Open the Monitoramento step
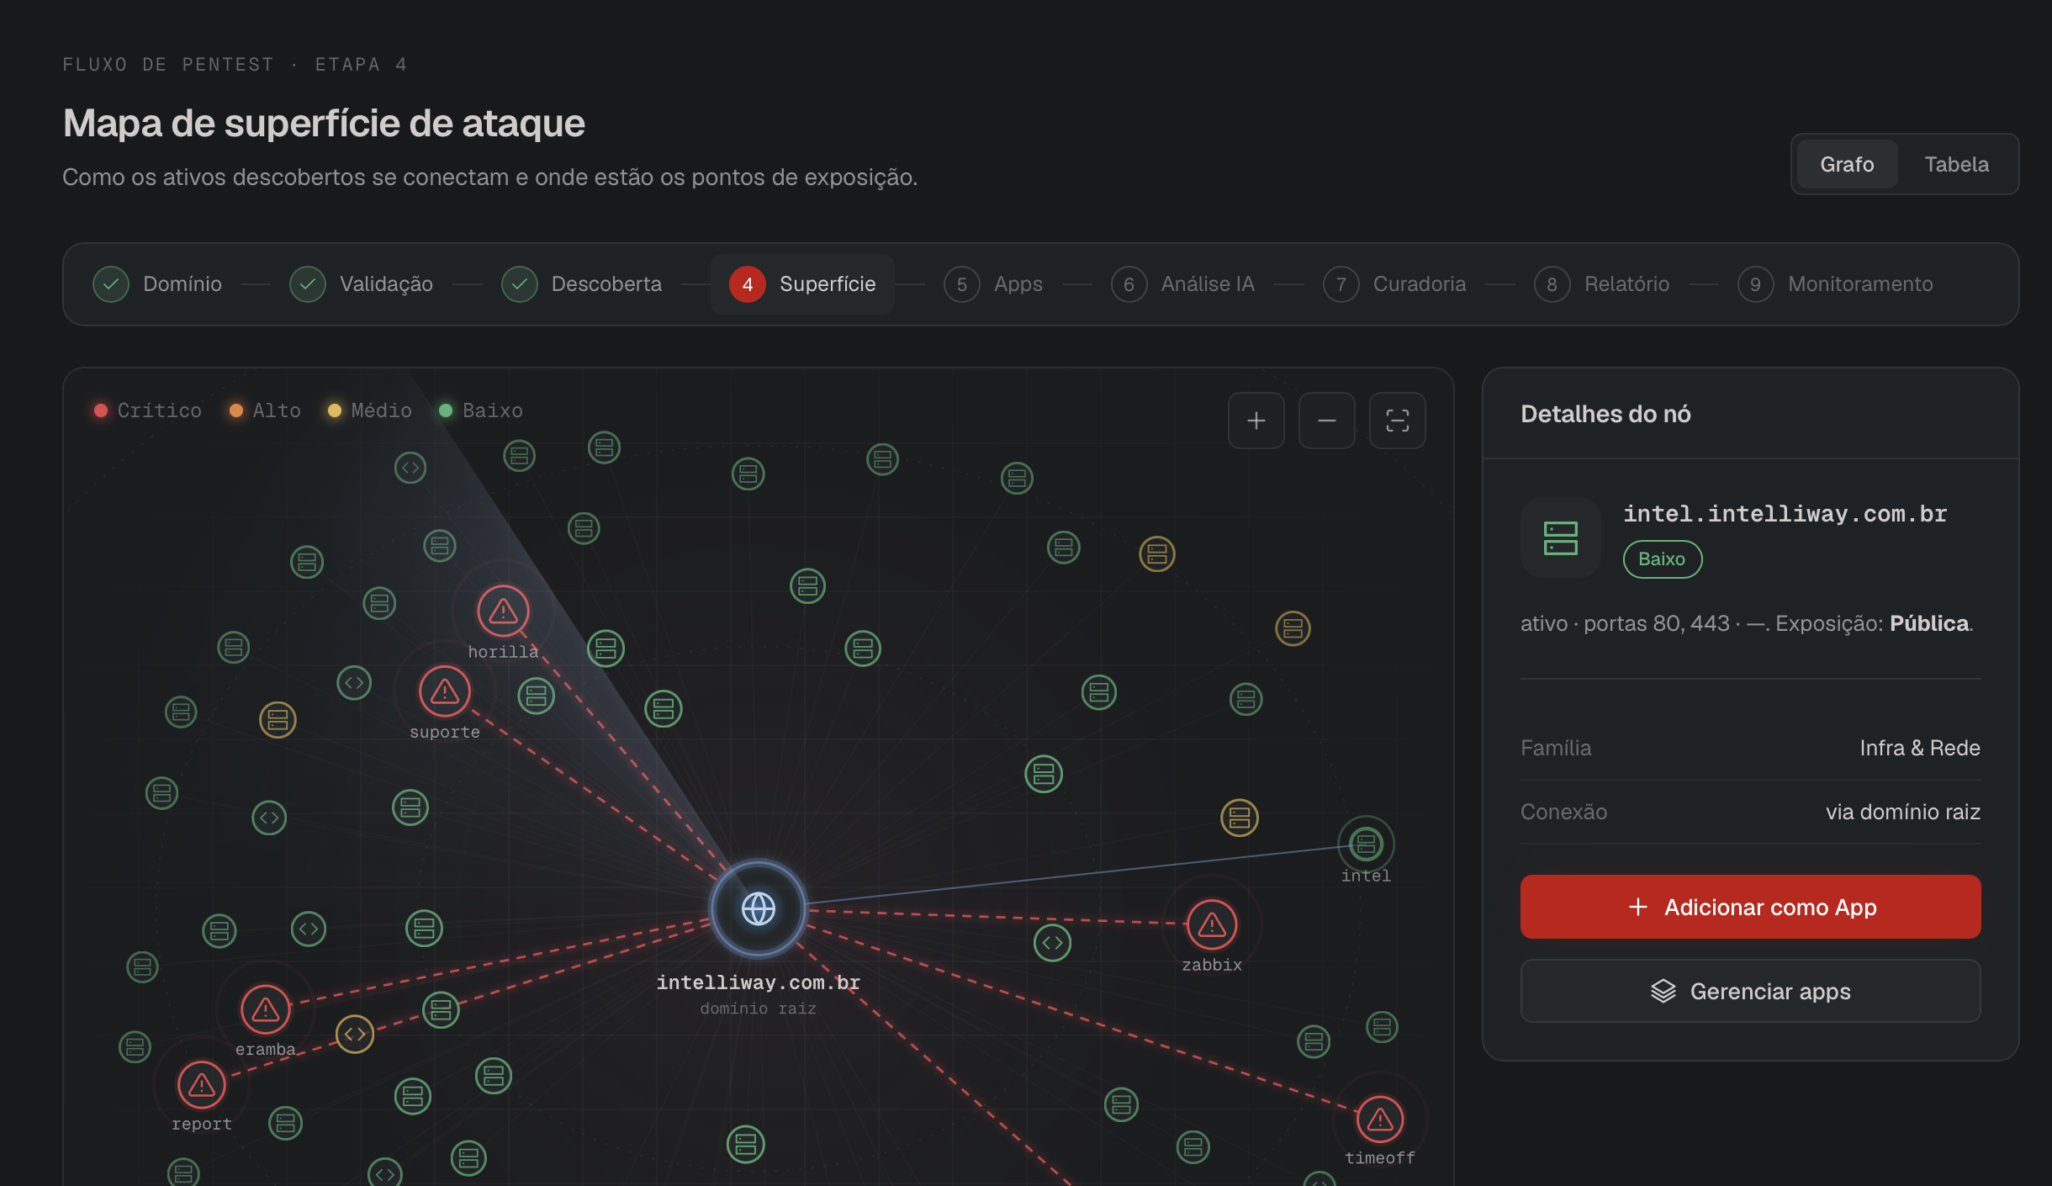The width and height of the screenshot is (2052, 1186). pos(1836,284)
